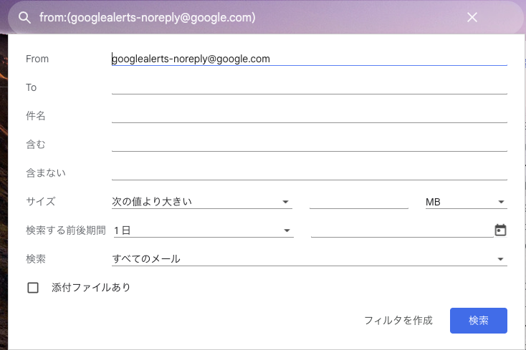
Task: Click the 含む keywords input field
Action: (309, 144)
